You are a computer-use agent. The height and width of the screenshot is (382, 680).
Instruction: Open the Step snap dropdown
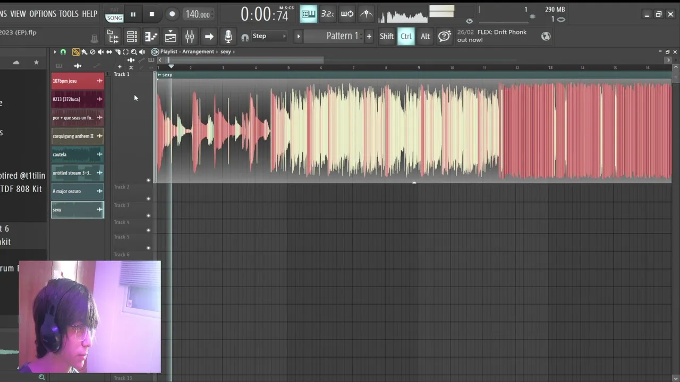270,36
